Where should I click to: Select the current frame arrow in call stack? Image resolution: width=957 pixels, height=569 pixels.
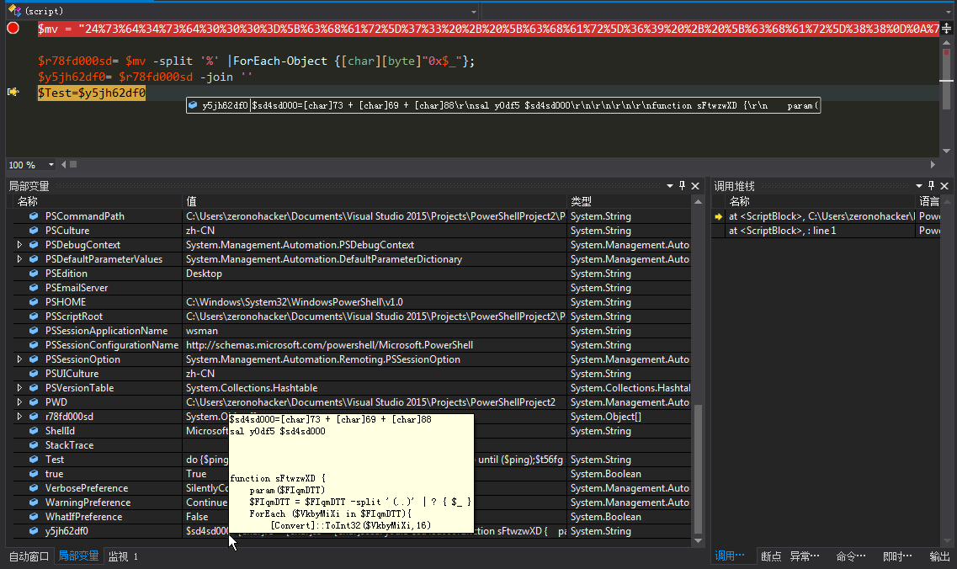tap(719, 216)
